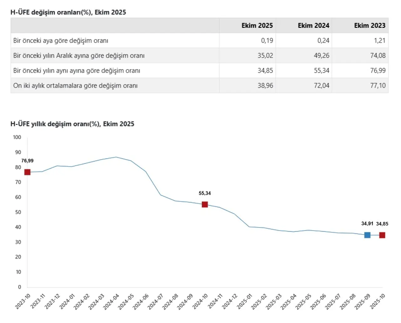Click the red 55,34 data point marker
The height and width of the screenshot is (323, 401).
click(205, 204)
